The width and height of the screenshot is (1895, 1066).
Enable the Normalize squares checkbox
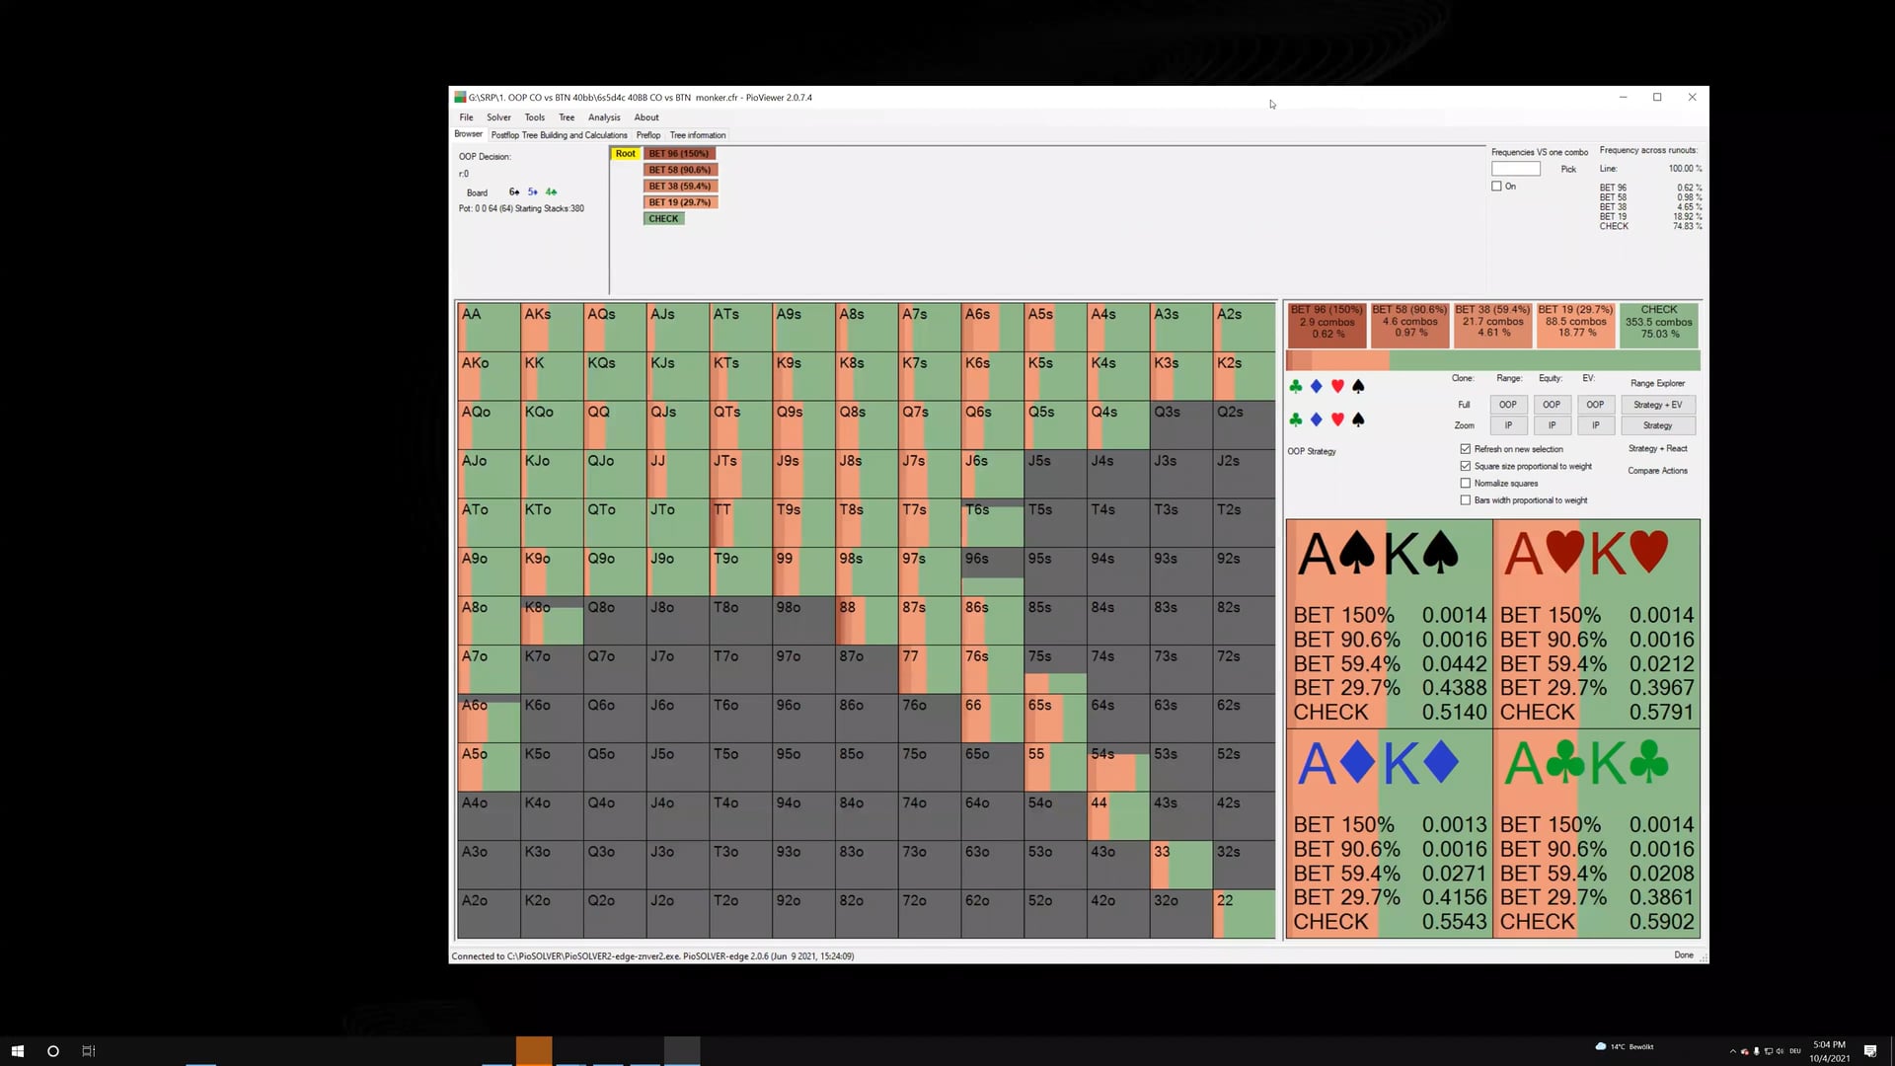(x=1466, y=484)
